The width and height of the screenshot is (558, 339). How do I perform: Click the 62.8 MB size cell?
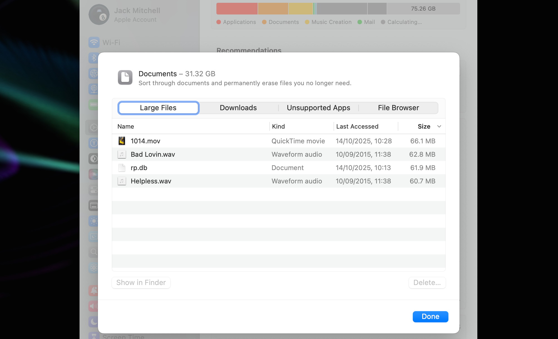pyautogui.click(x=422, y=154)
